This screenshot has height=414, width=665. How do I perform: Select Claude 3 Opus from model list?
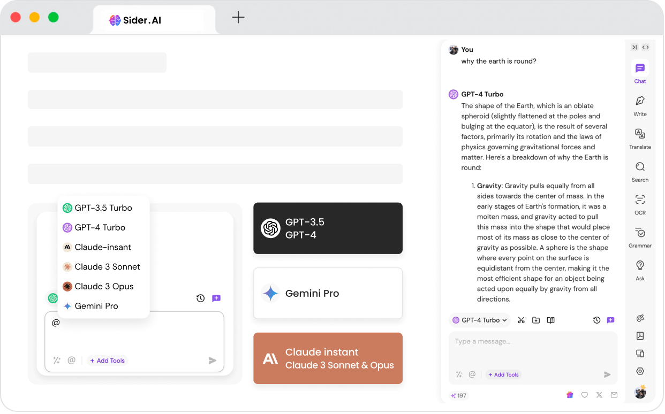point(103,287)
